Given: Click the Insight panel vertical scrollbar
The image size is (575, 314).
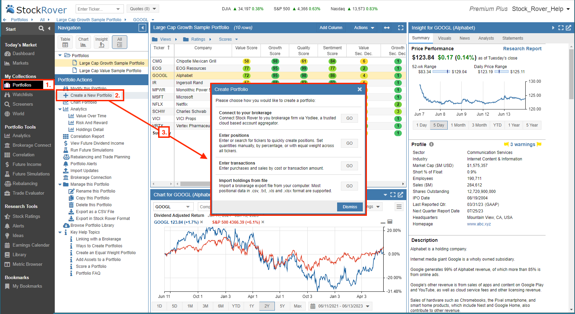Looking at the screenshot, I should 571,74.
